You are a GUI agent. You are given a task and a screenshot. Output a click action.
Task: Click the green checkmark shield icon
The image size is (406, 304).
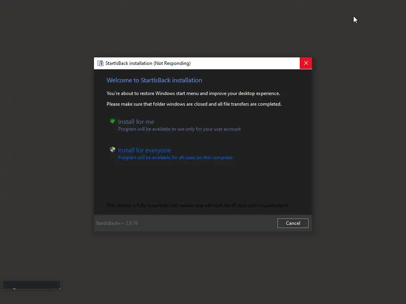(x=112, y=121)
